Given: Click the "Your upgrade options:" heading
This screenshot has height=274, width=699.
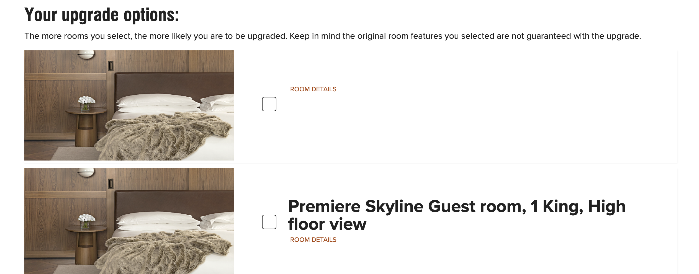Looking at the screenshot, I should (x=102, y=15).
